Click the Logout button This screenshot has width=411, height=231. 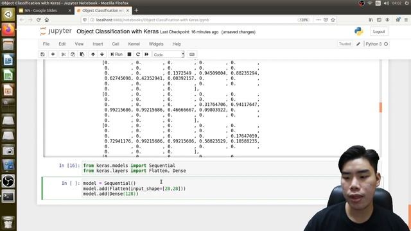pos(379,31)
